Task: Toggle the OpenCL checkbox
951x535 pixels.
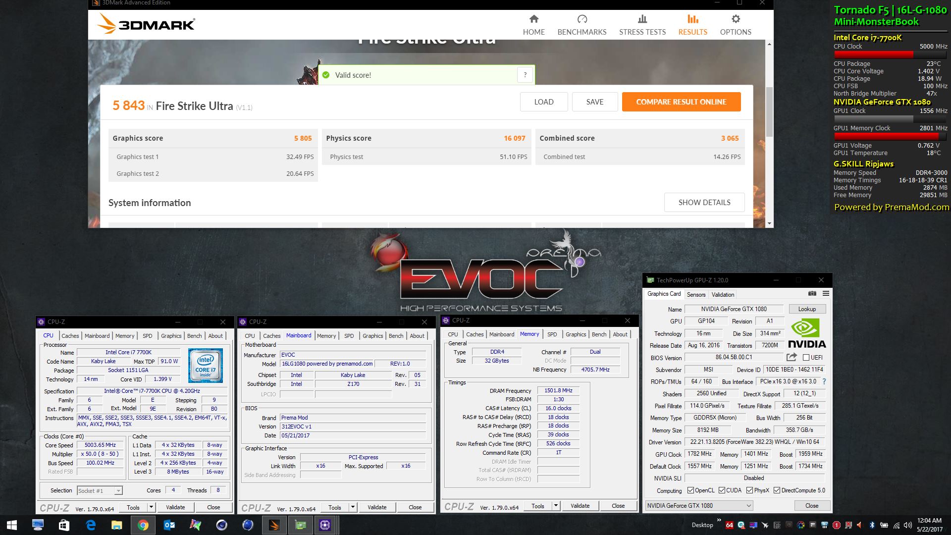Action: (690, 490)
